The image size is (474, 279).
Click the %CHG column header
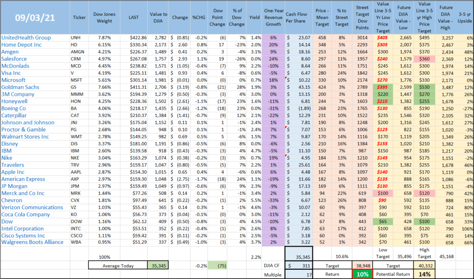pos(199,18)
